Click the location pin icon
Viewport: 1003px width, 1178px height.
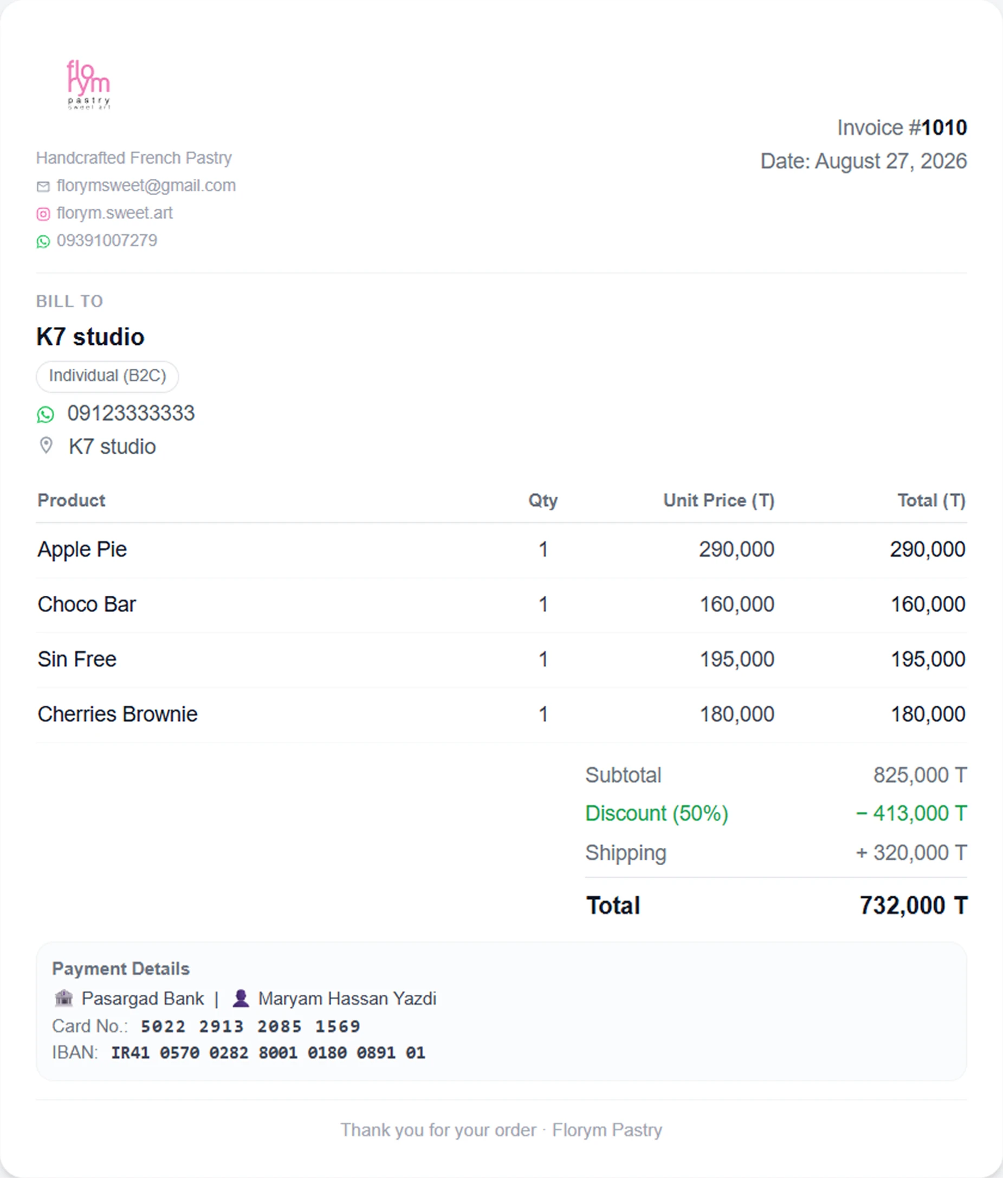[46, 445]
